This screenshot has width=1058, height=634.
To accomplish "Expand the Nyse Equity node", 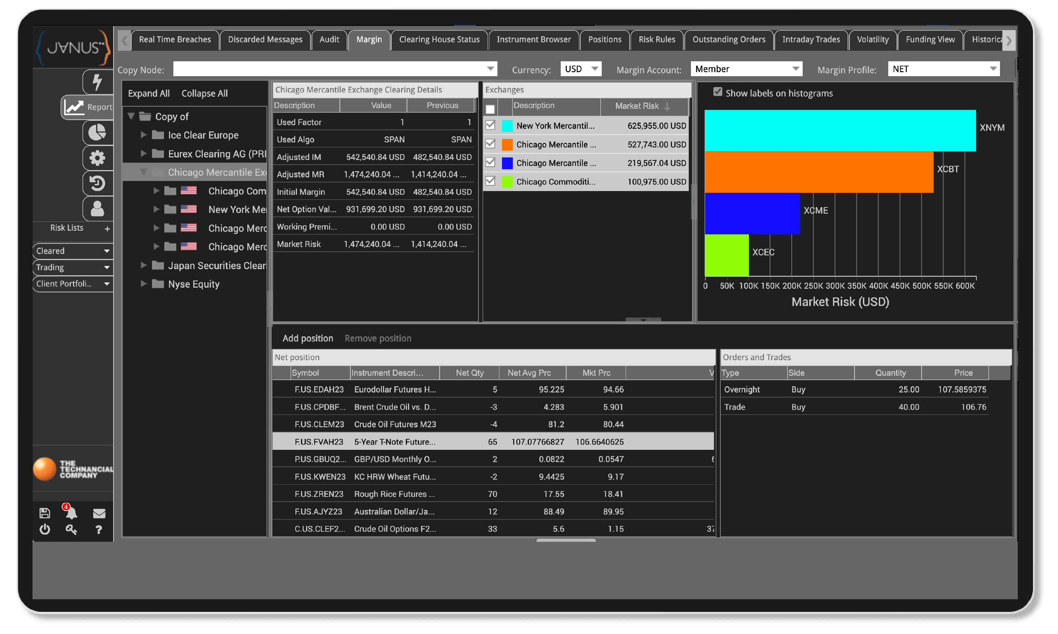I will [x=144, y=284].
